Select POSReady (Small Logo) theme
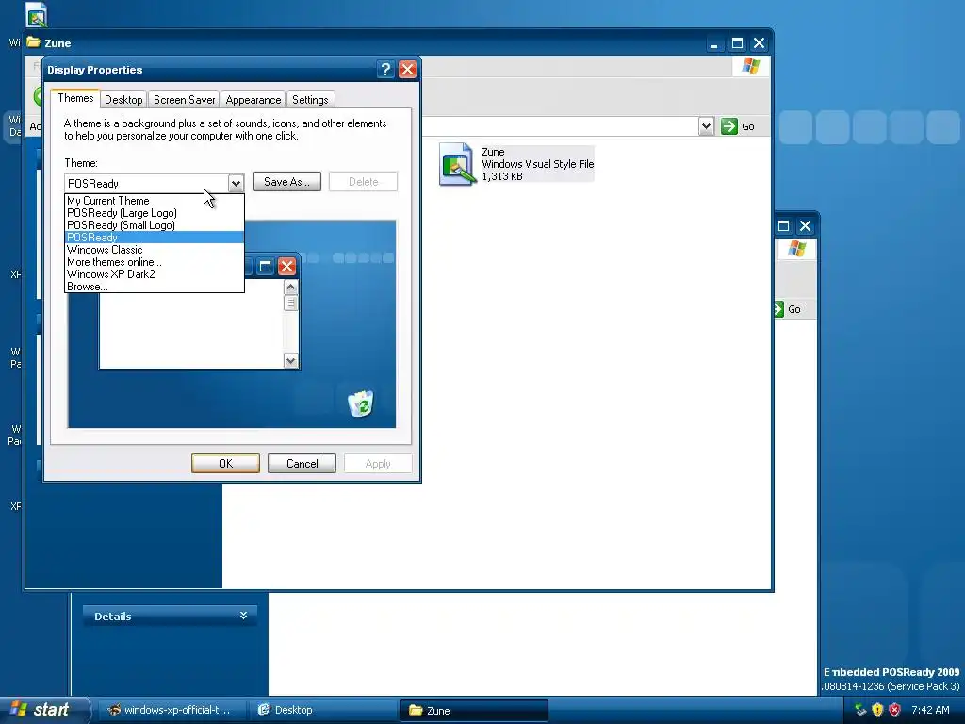 (x=155, y=225)
